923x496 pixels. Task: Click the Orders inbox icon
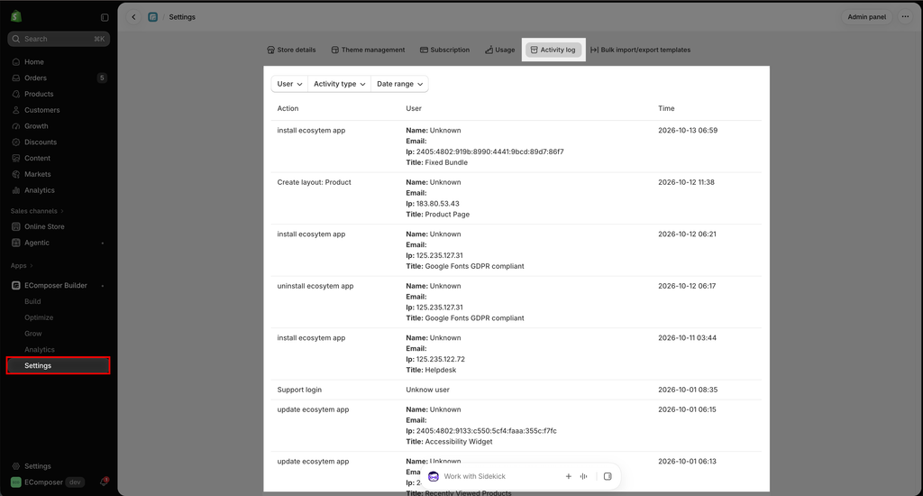tap(16, 78)
